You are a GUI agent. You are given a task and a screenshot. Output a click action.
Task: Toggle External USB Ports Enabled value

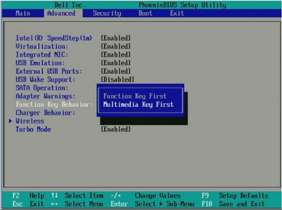tap(116, 71)
